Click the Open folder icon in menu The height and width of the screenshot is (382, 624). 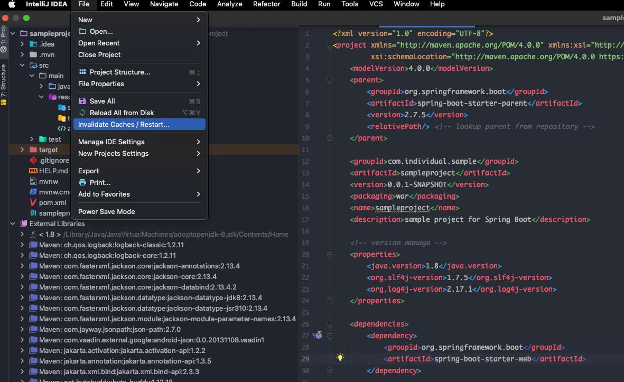tap(82, 31)
